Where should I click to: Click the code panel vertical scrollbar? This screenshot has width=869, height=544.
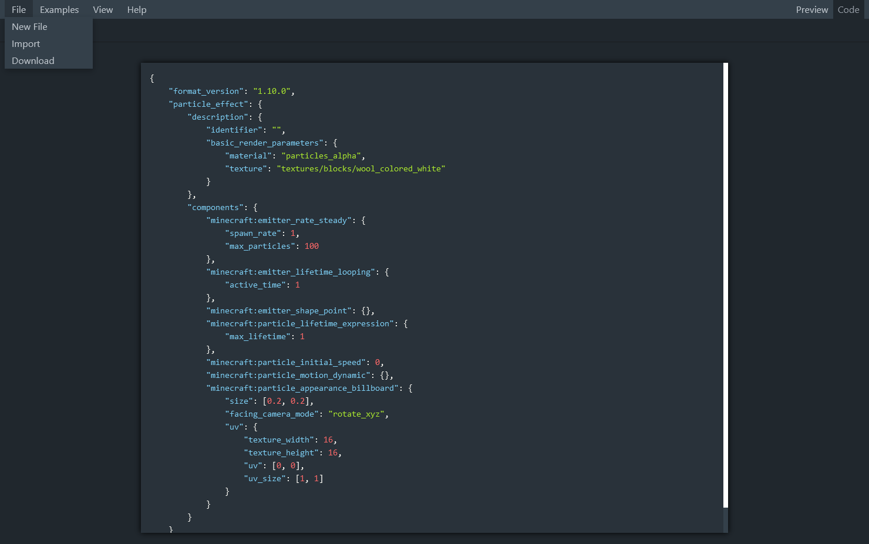tap(726, 285)
